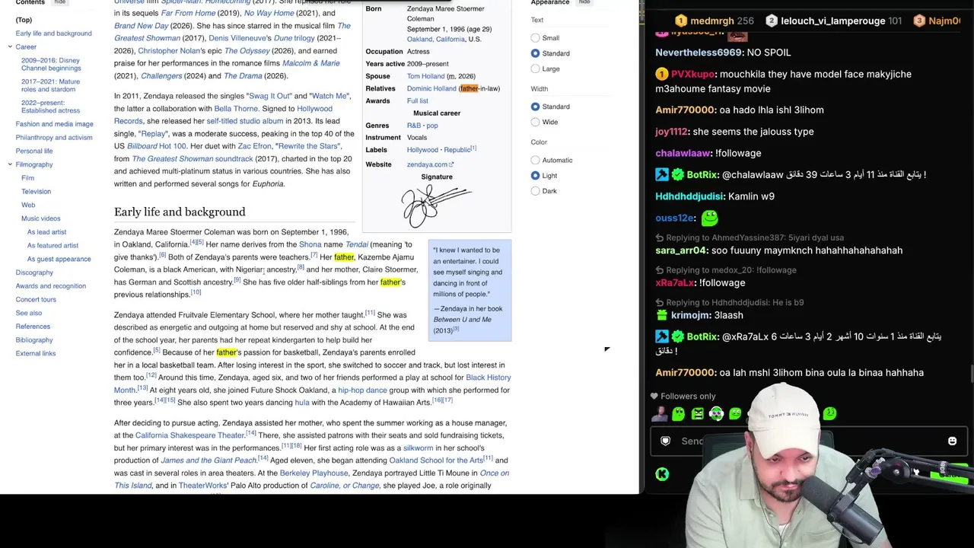974x548 pixels.
Task: Select Standard text size radio button
Action: (536, 53)
